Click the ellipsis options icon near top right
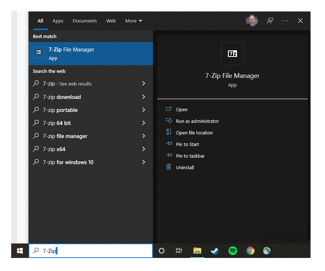This screenshot has width=325, height=271. [x=285, y=21]
